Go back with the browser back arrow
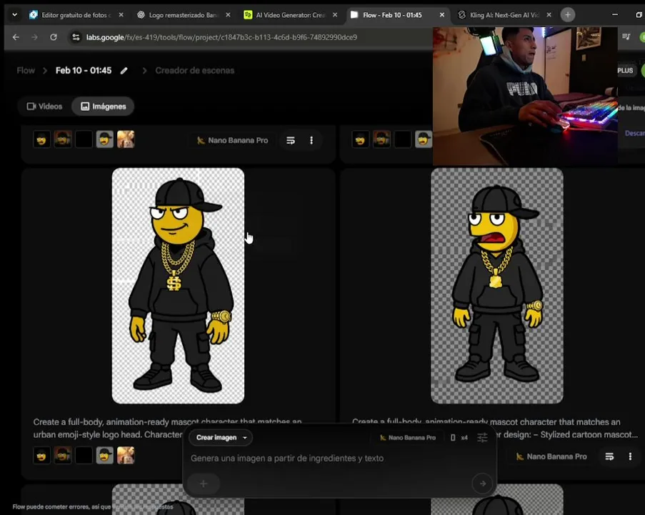 pyautogui.click(x=16, y=37)
